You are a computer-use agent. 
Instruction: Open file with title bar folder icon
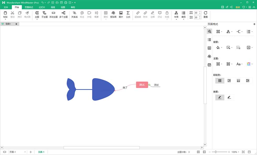(x=57, y=3)
